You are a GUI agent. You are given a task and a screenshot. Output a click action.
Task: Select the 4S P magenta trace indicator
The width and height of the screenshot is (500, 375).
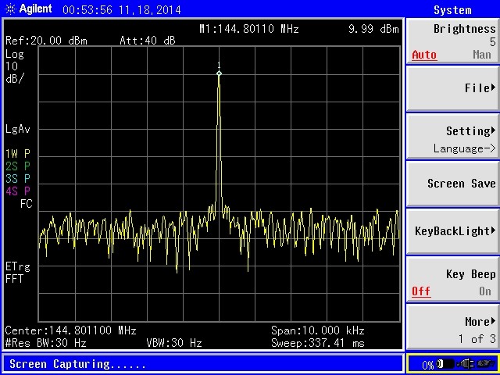(x=18, y=191)
